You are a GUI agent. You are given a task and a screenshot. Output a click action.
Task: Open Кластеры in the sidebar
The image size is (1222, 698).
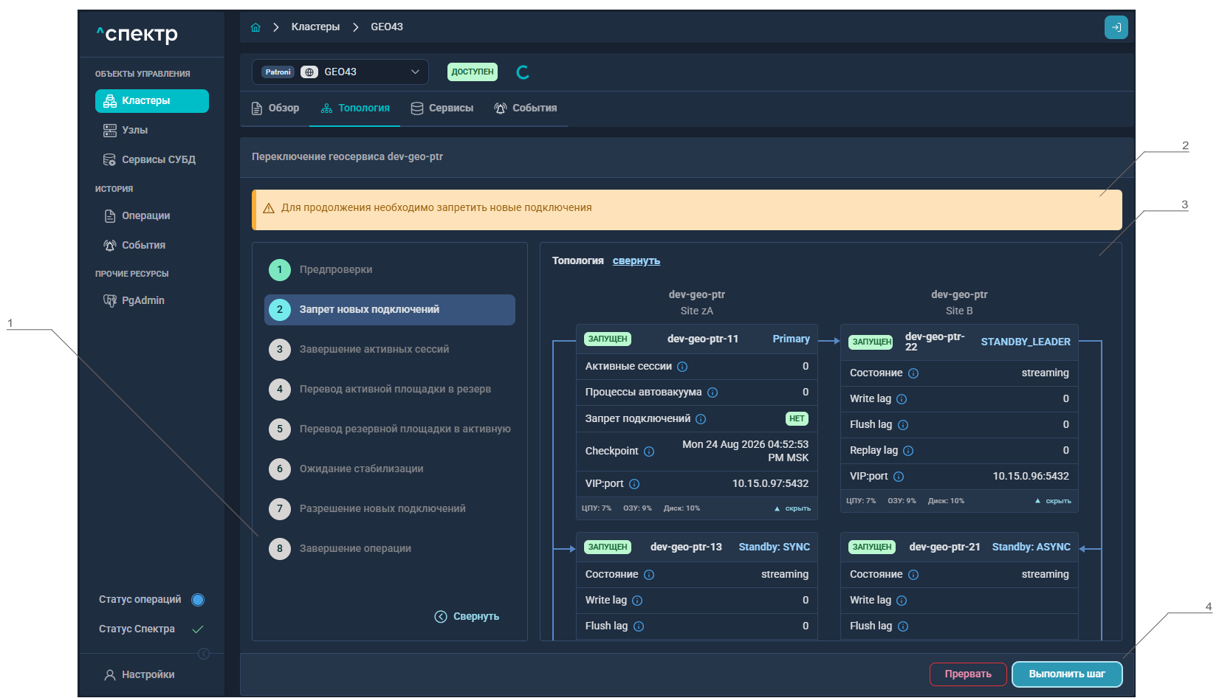(x=152, y=101)
